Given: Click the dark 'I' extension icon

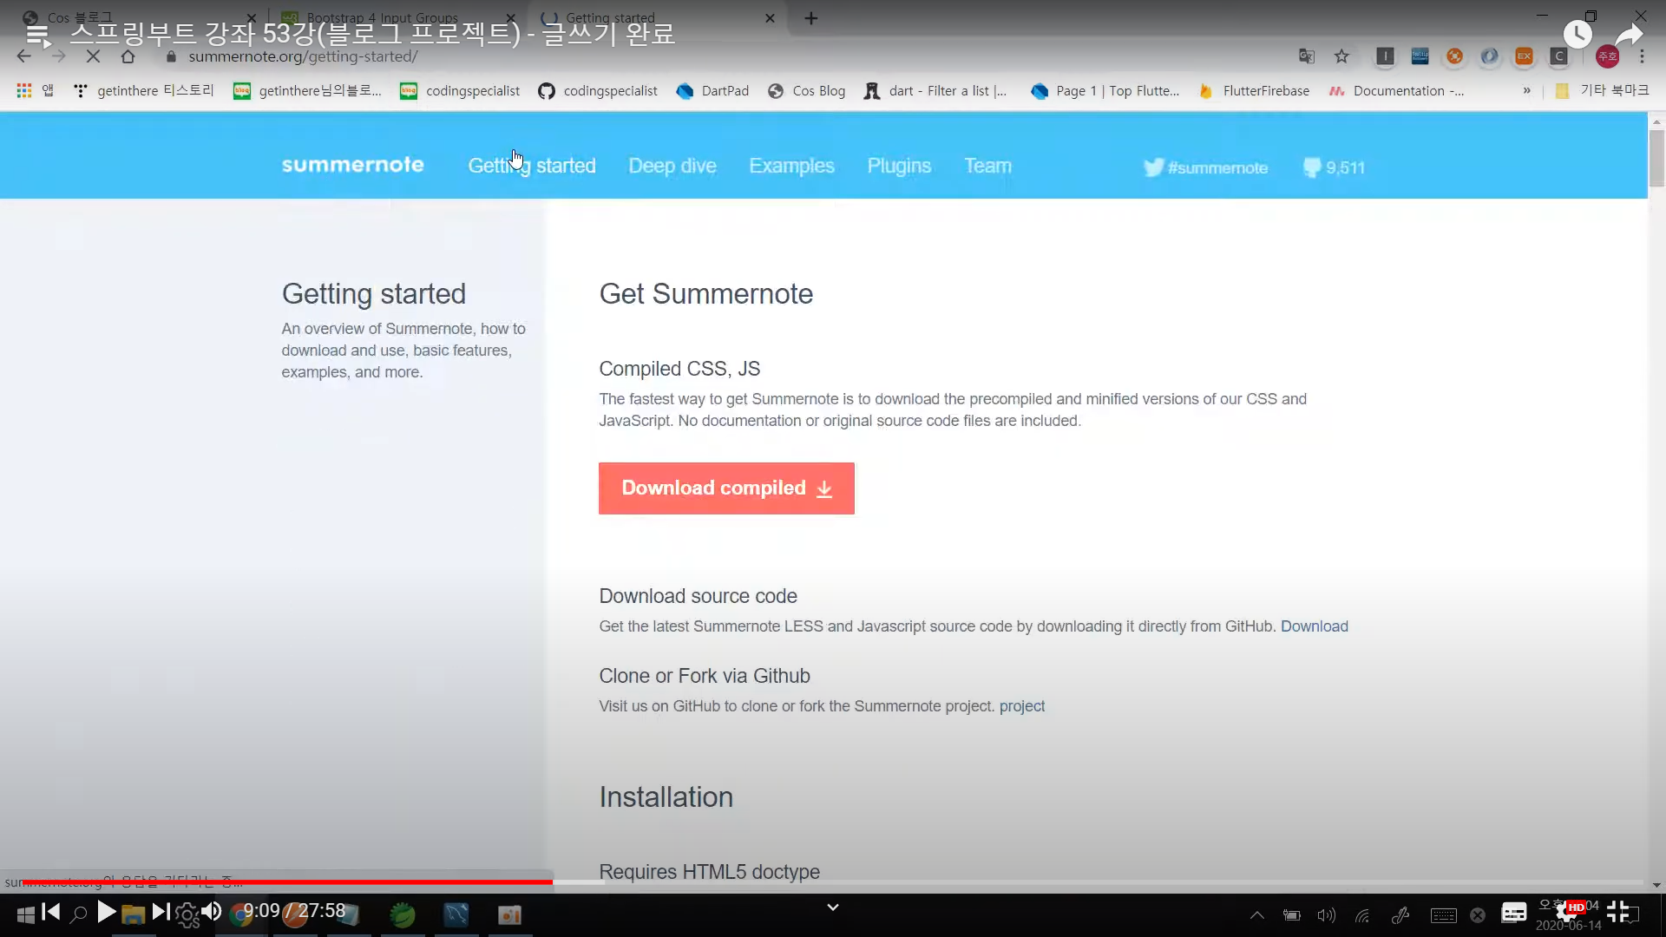Looking at the screenshot, I should [x=1386, y=56].
